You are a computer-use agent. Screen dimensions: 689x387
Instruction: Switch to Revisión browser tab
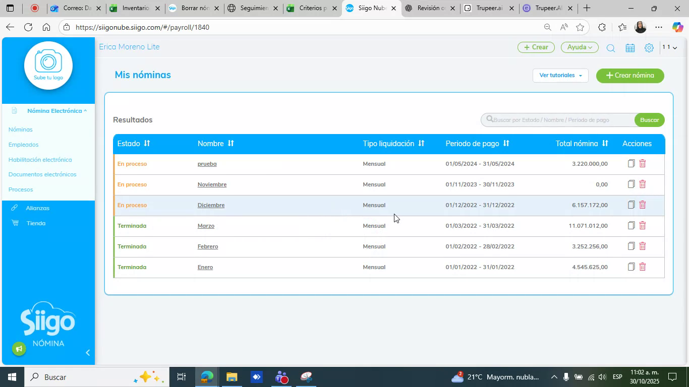(431, 8)
